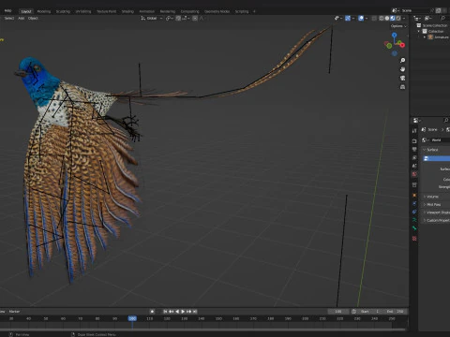Click the viewport pan hand icon
The width and height of the screenshot is (450, 337).
pyautogui.click(x=402, y=69)
